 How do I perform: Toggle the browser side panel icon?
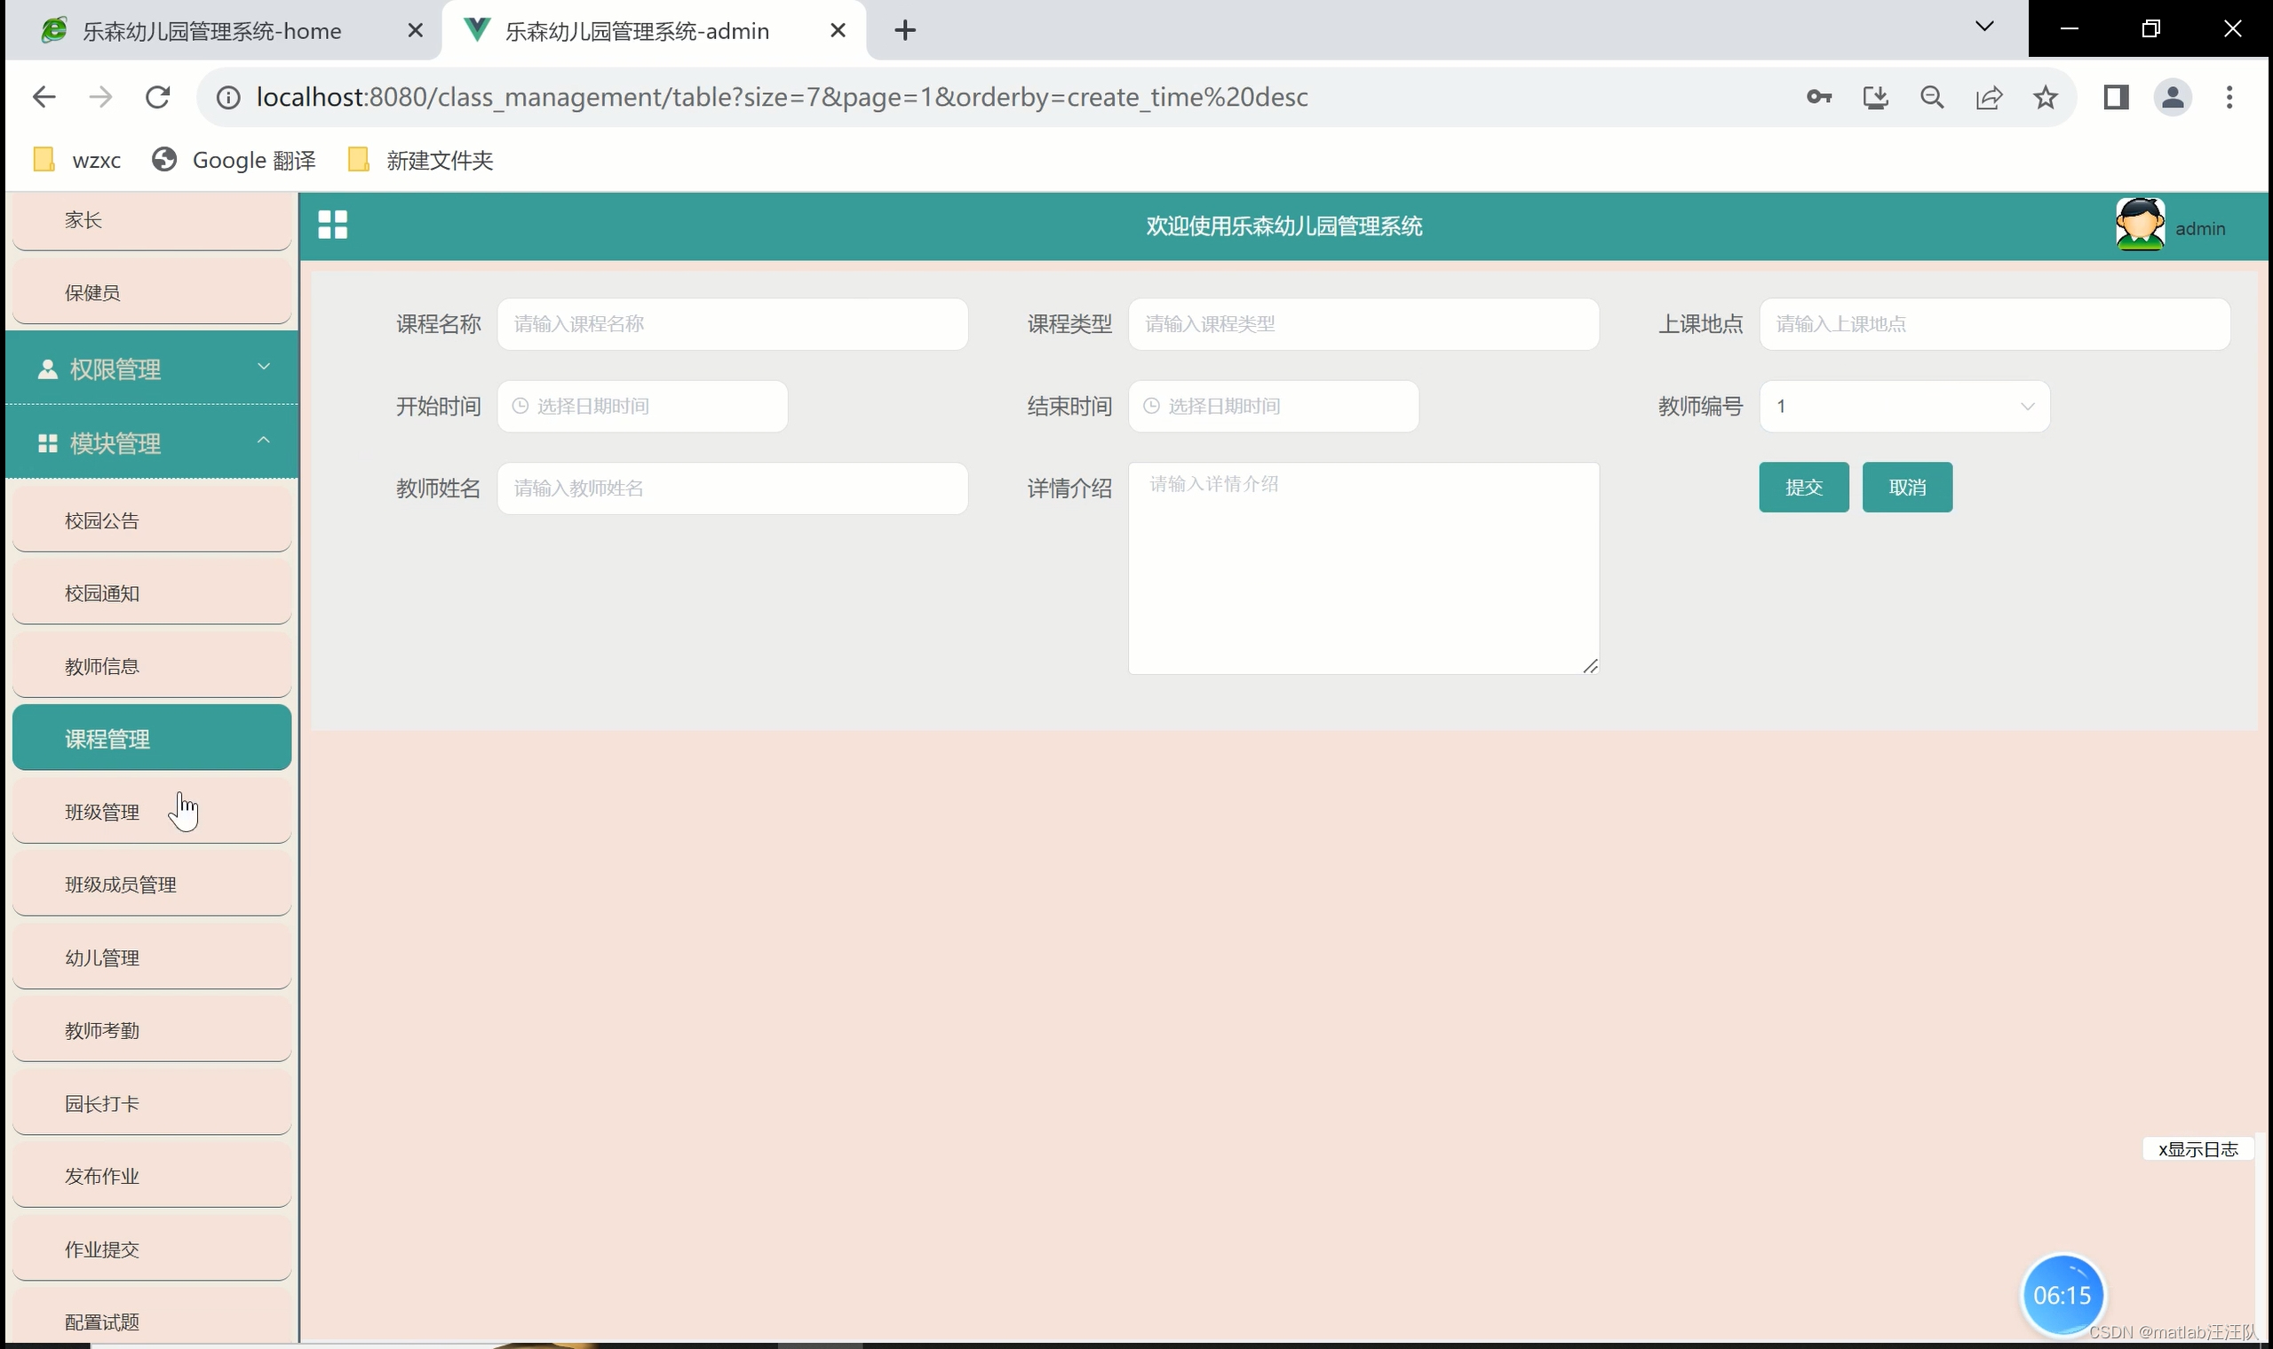click(2116, 98)
